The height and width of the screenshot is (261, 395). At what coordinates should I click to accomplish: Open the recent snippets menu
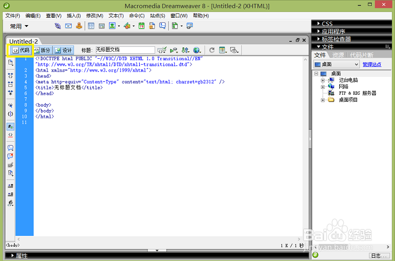click(10, 173)
